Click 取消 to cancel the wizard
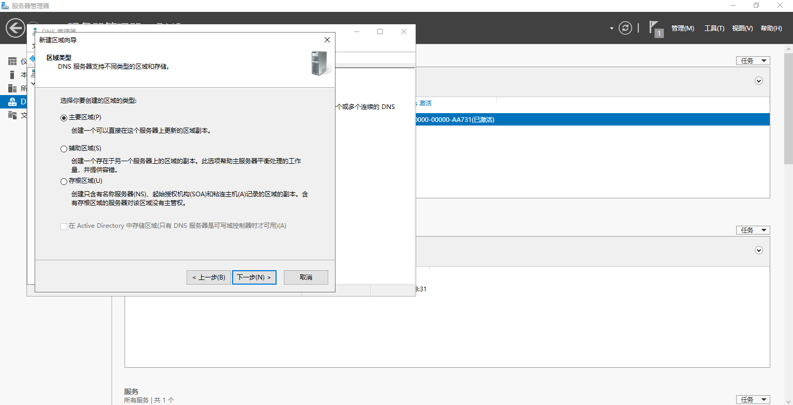 point(306,277)
